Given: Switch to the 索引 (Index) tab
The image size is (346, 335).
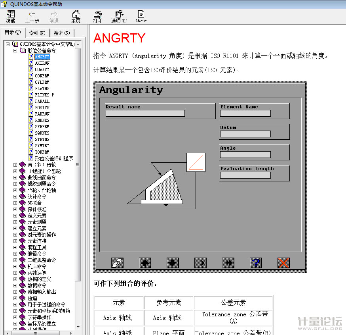Looking at the screenshot, I should click(x=37, y=33).
